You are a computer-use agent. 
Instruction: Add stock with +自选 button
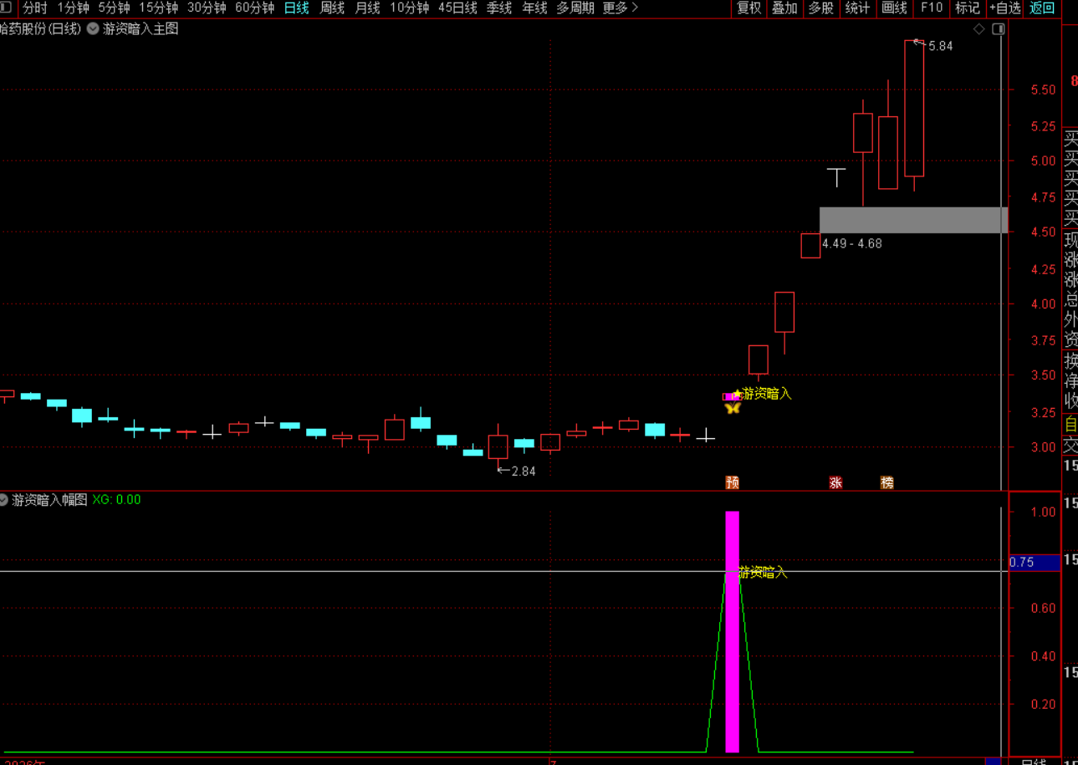tap(1005, 8)
